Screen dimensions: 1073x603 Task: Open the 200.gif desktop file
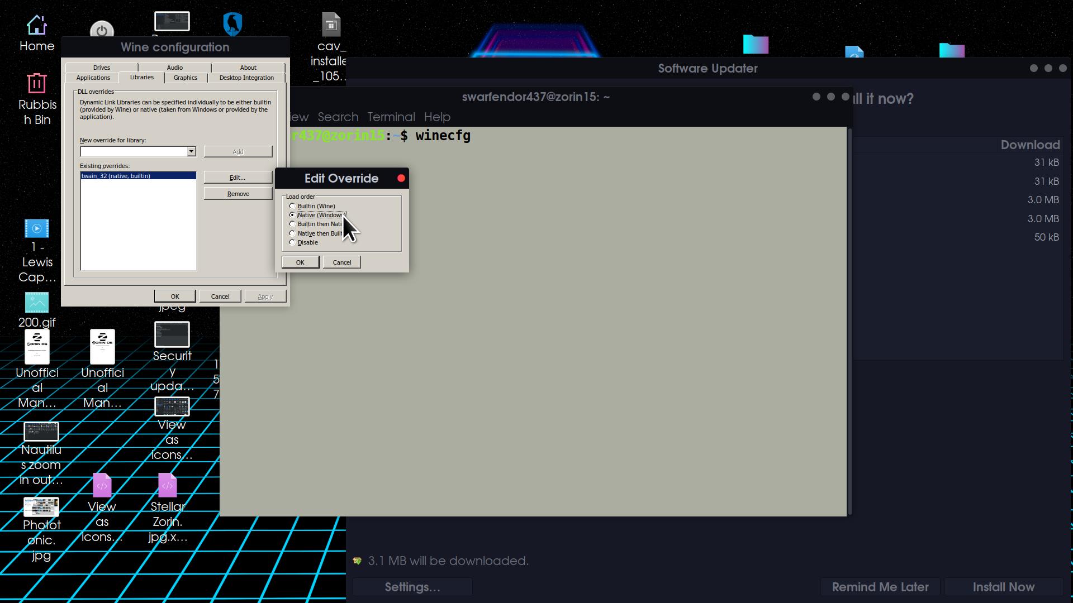(37, 303)
